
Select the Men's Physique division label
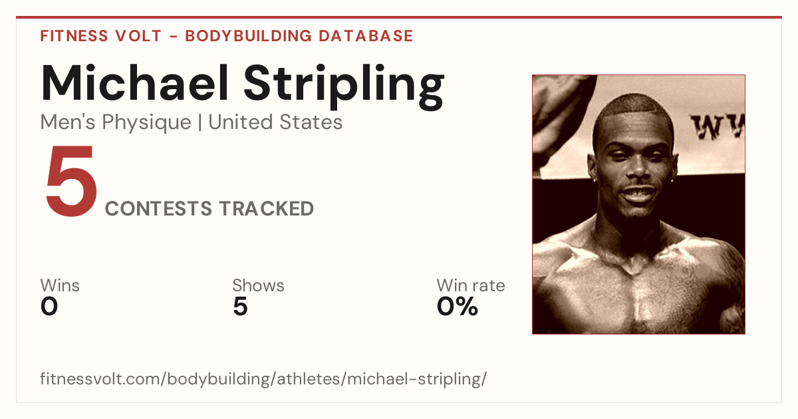coord(116,122)
